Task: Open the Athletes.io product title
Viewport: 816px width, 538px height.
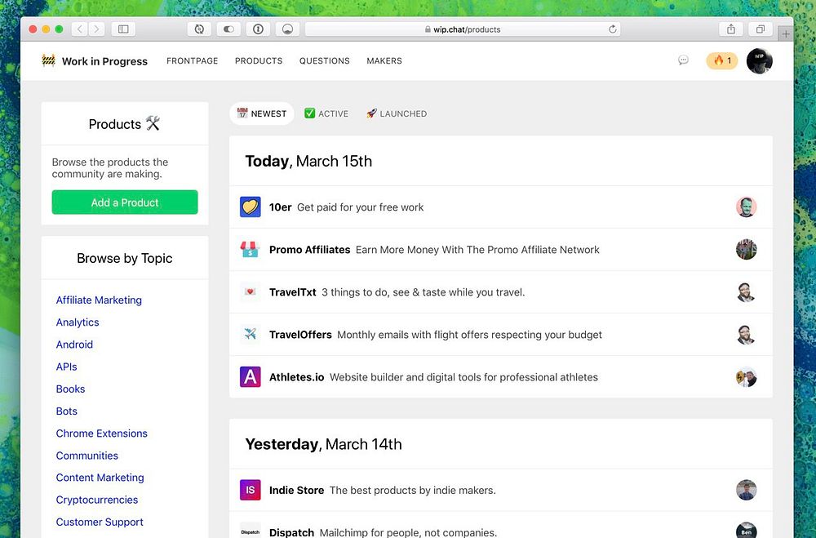Action: pyautogui.click(x=297, y=377)
